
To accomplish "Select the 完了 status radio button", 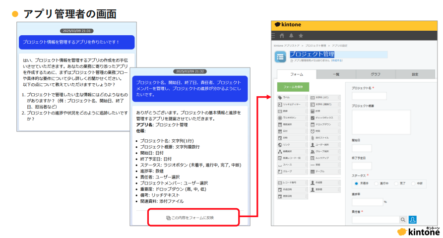I will click(396, 183).
